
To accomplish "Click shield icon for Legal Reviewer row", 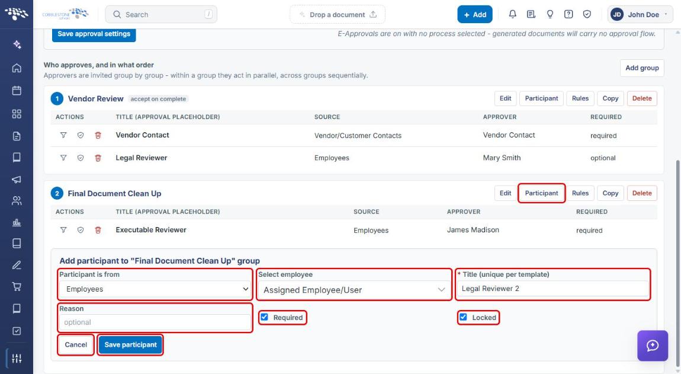I will 81,158.
